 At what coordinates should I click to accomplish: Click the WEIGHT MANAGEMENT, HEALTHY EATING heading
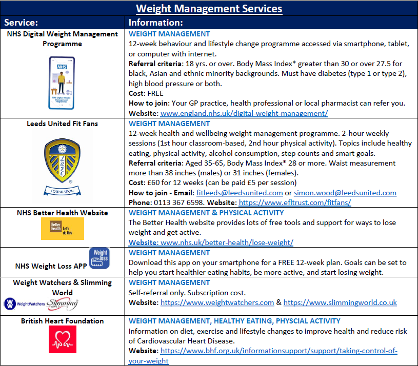pyautogui.click(x=234, y=321)
